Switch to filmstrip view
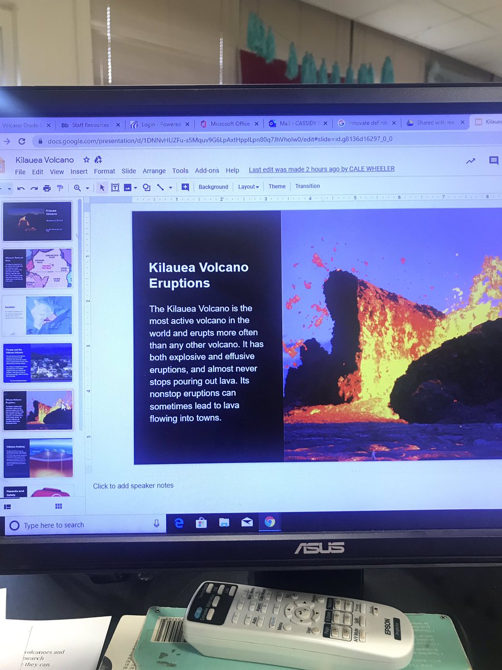This screenshot has width=502, height=670. pos(8,506)
